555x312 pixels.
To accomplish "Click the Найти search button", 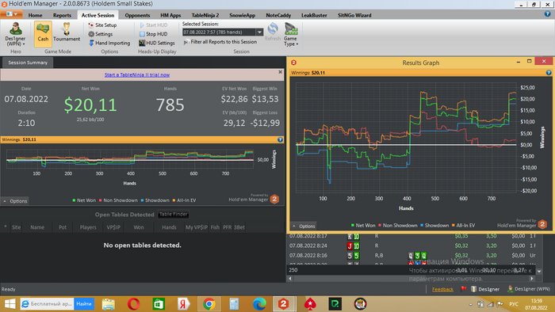I will coord(84,304).
